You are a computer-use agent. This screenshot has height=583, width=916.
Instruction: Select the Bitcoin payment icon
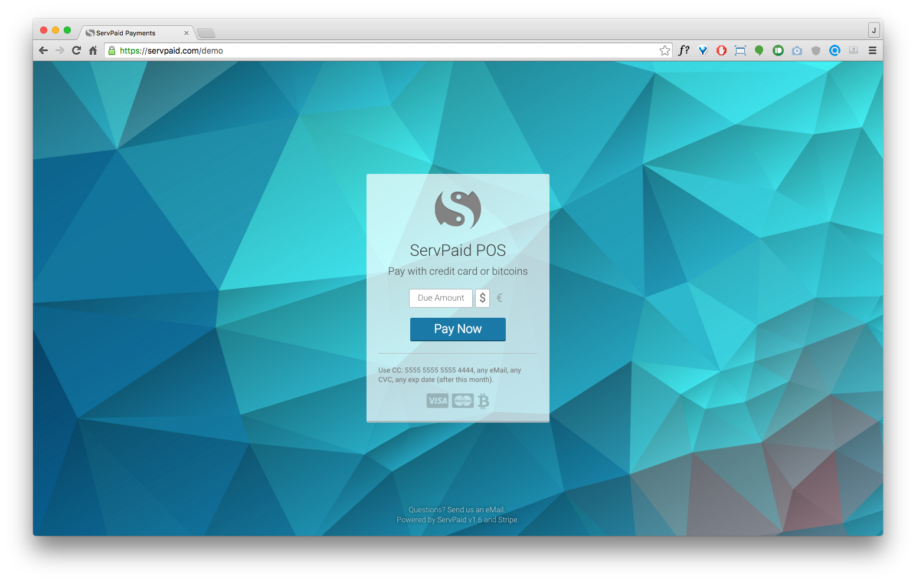click(x=485, y=400)
